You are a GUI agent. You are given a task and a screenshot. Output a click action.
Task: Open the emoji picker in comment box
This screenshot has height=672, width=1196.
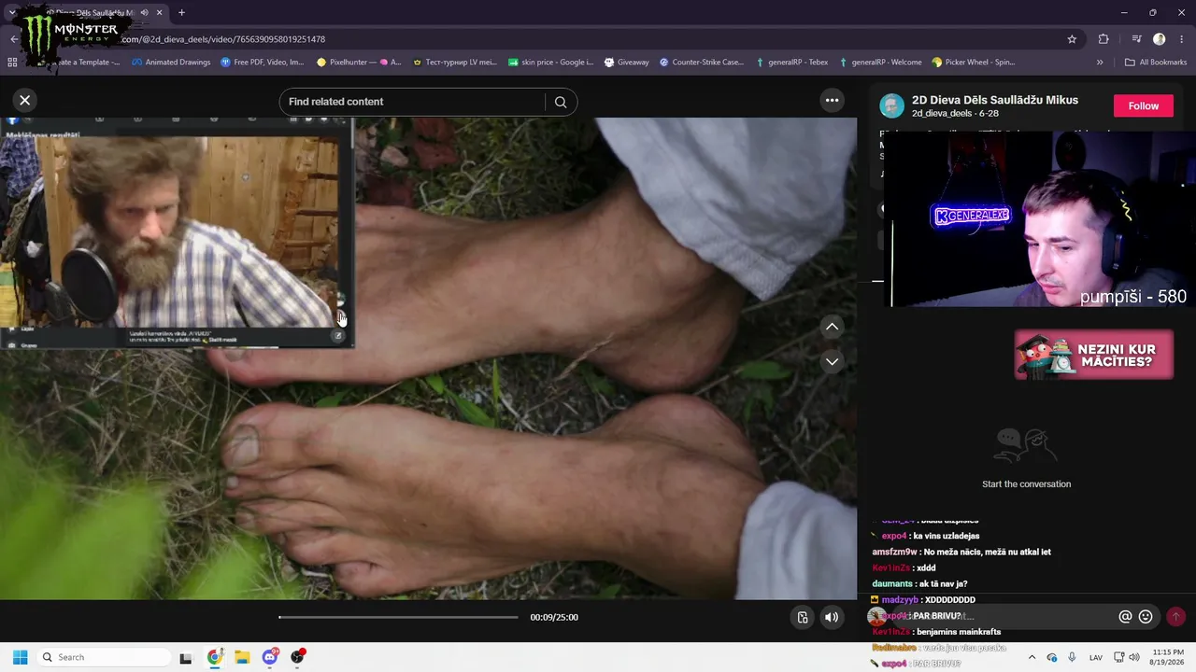point(1146,616)
